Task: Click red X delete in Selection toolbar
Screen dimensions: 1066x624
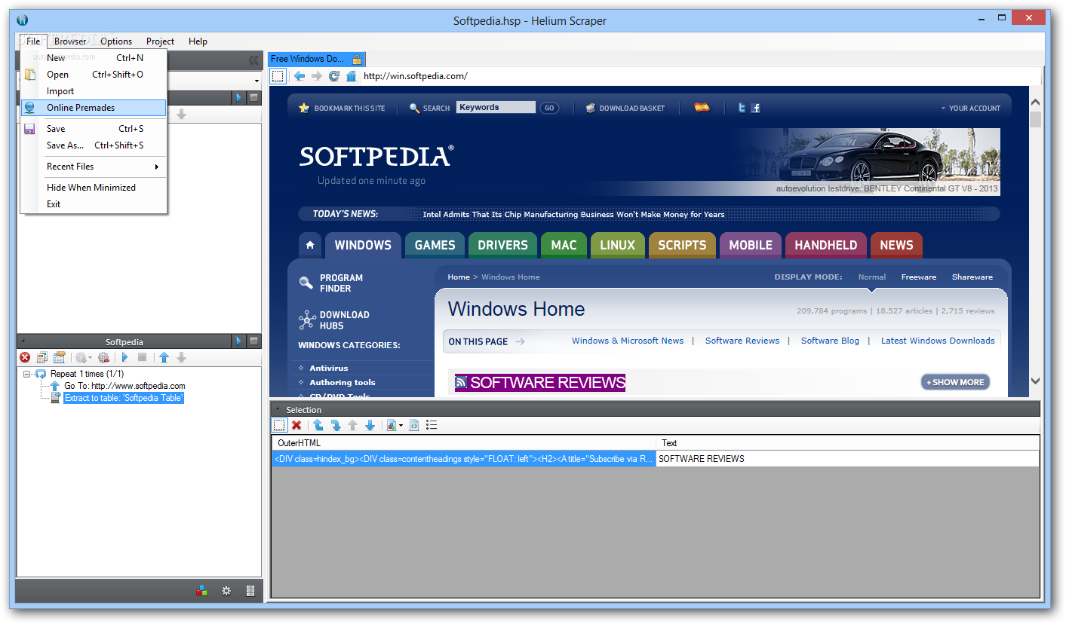Action: pos(296,425)
